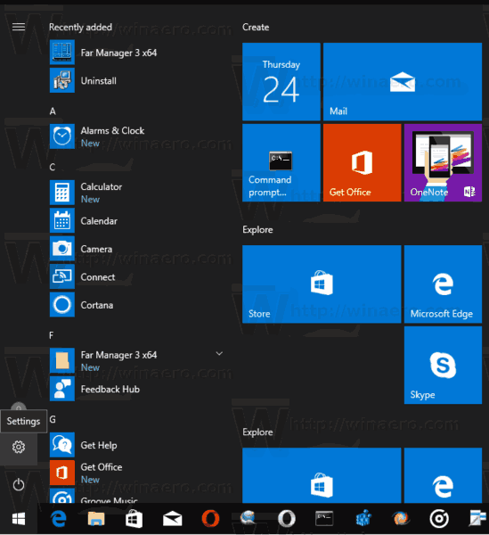Open the white Opera icon on taskbar
This screenshot has height=535, width=489.
point(287,519)
